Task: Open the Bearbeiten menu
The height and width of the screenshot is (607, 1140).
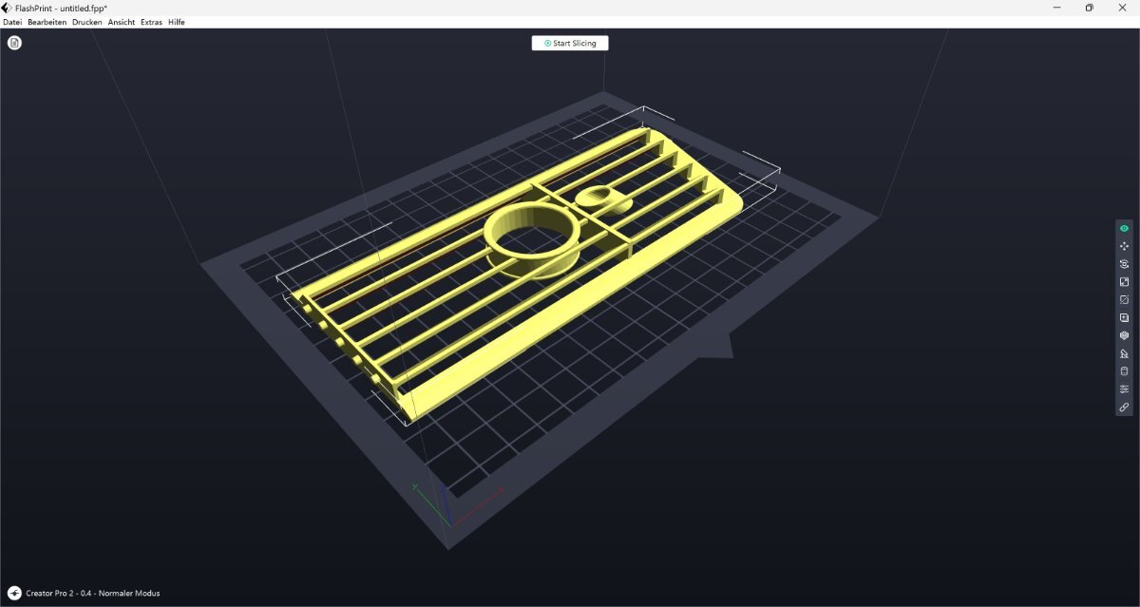Action: coord(47,22)
